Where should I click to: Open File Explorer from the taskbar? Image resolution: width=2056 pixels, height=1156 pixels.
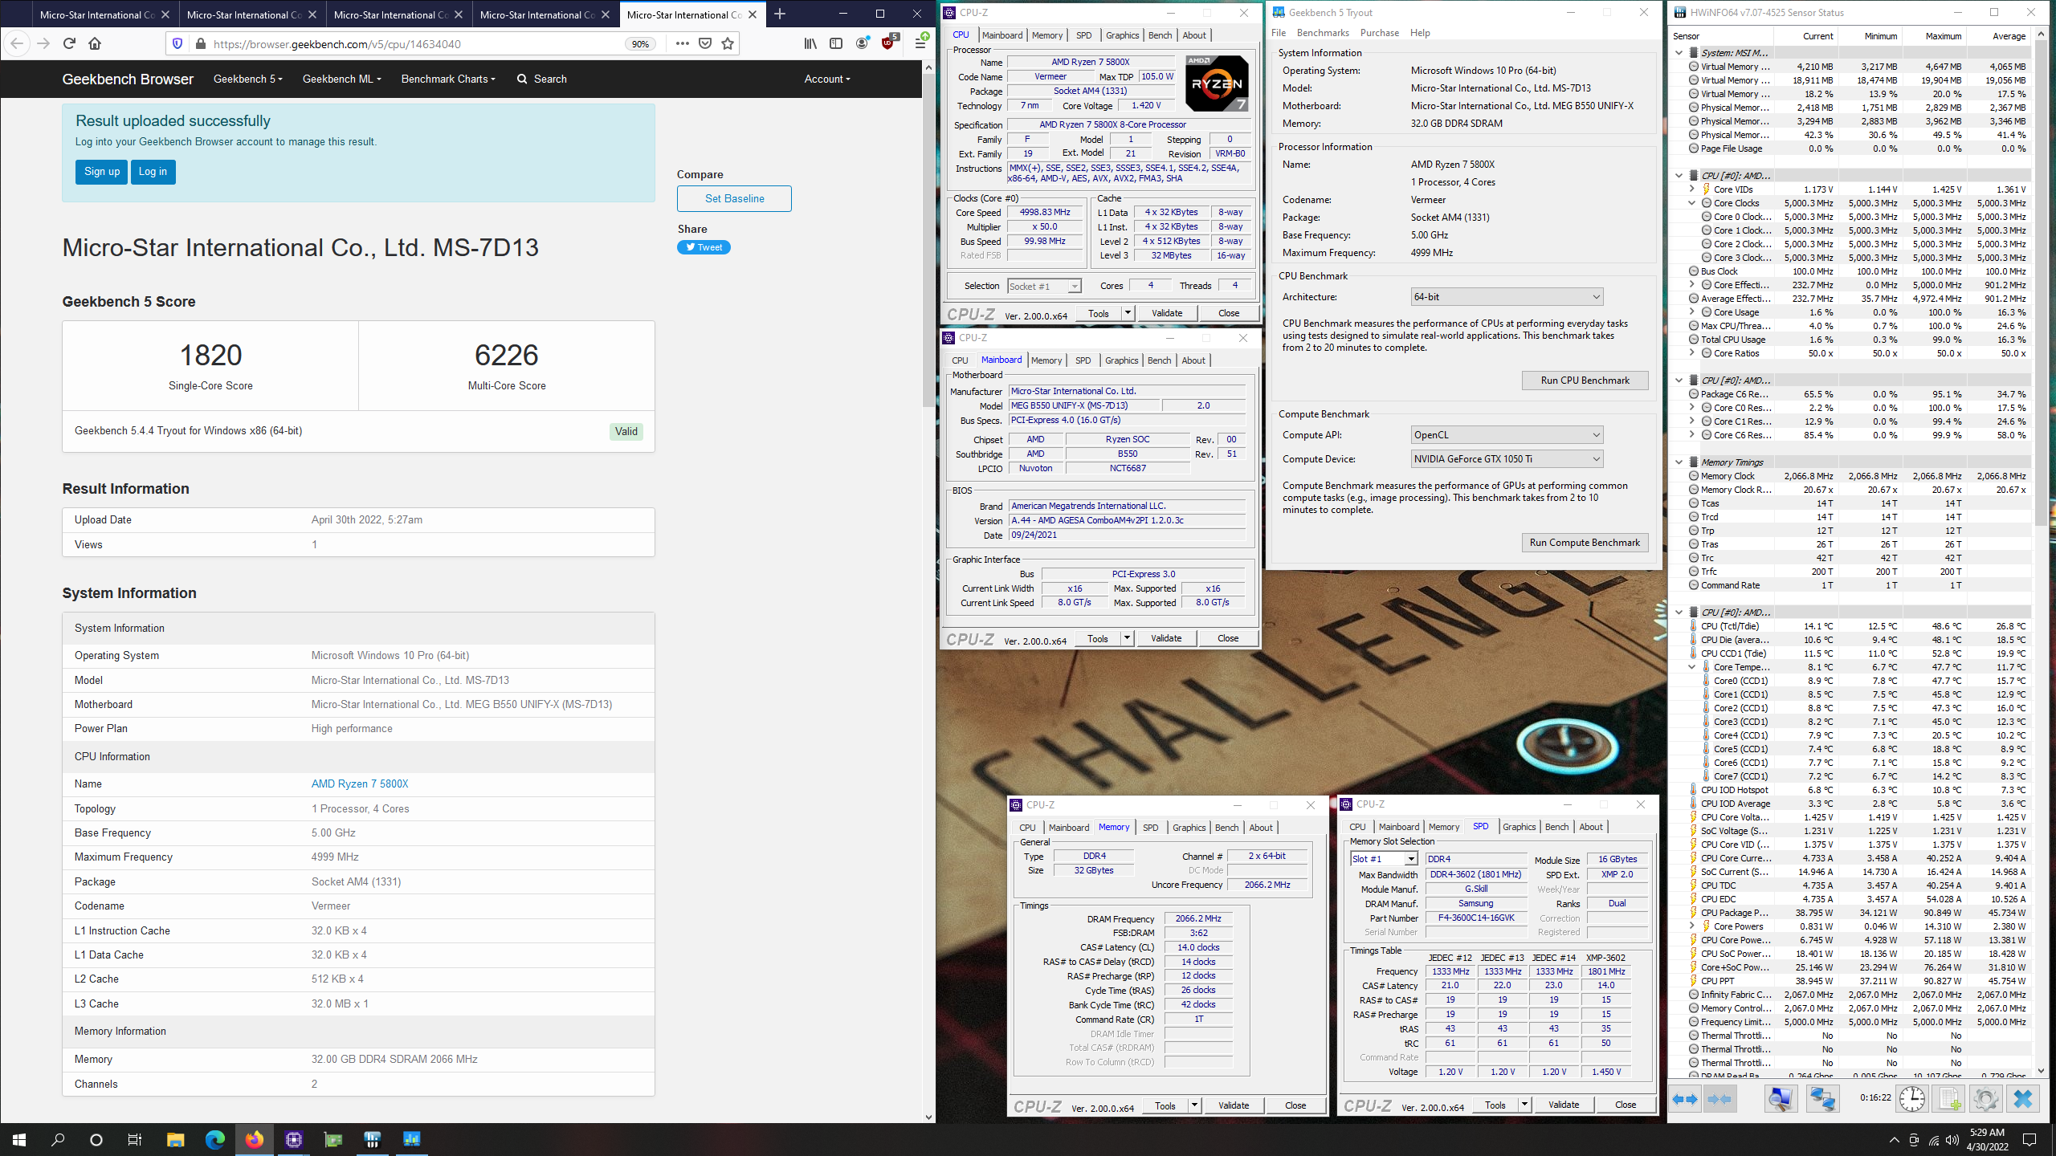click(175, 1139)
